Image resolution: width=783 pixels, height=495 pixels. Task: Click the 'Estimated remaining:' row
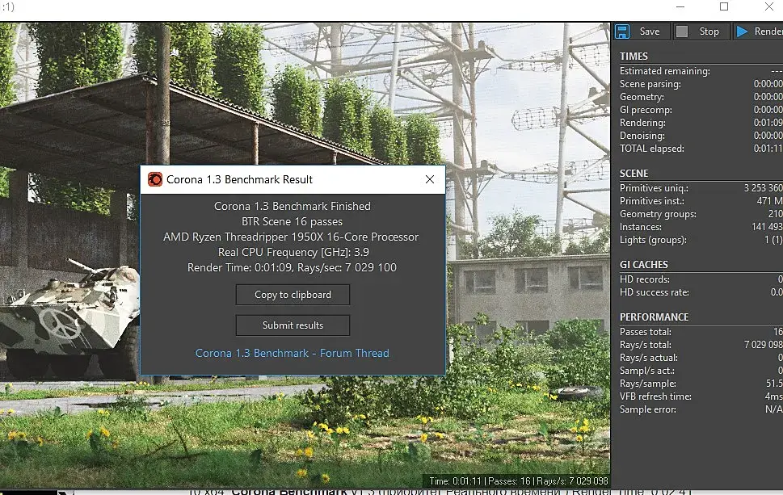tap(701, 71)
